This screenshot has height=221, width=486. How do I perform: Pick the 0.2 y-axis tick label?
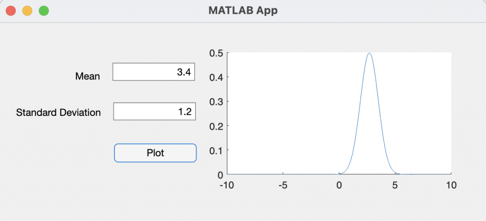tap(216, 126)
